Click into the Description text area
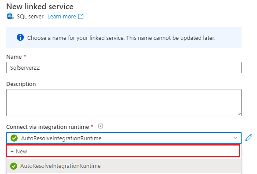257x174 pixels. tap(124, 103)
